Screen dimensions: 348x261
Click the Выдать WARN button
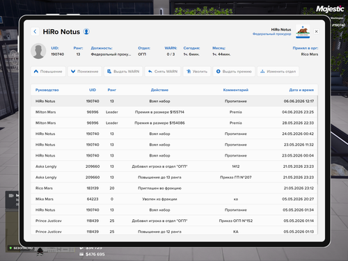pyautogui.click(x=123, y=72)
